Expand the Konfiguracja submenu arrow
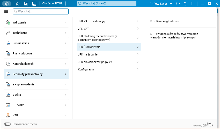This screenshot has height=129, width=220. click(138, 69)
